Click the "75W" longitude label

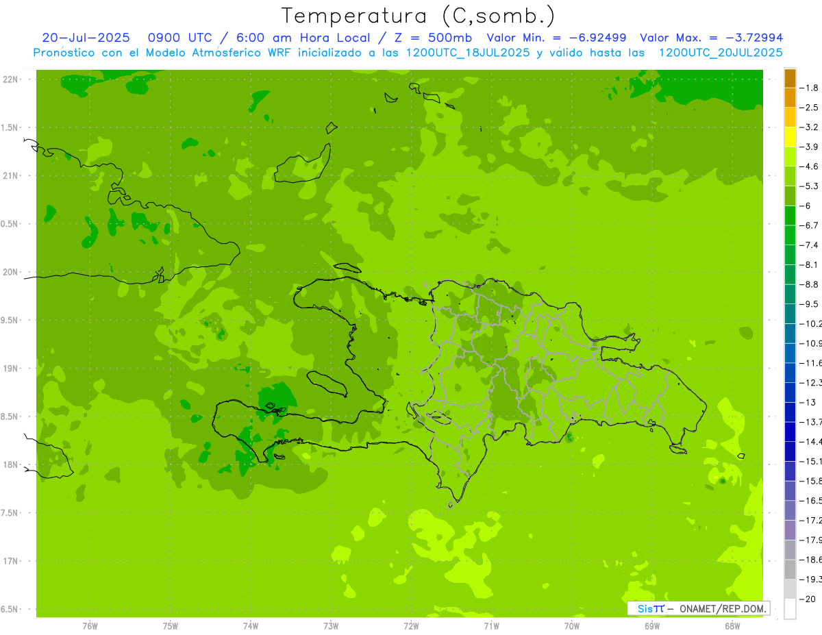point(171,627)
